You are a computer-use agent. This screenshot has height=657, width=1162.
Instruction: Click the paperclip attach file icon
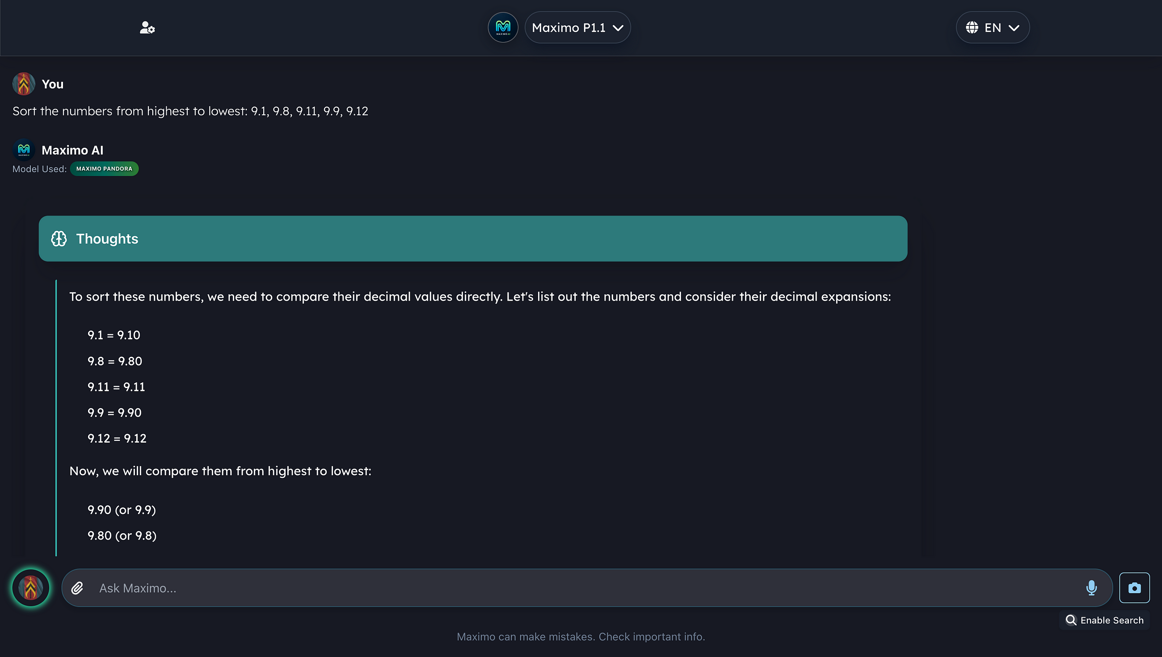coord(78,588)
